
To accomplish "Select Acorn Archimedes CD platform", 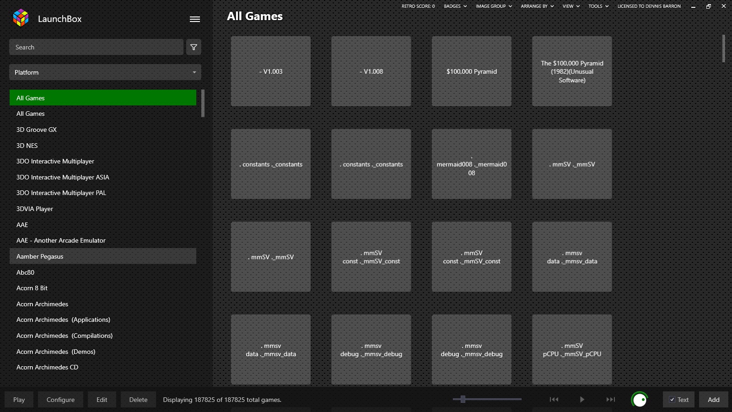I will [103, 367].
